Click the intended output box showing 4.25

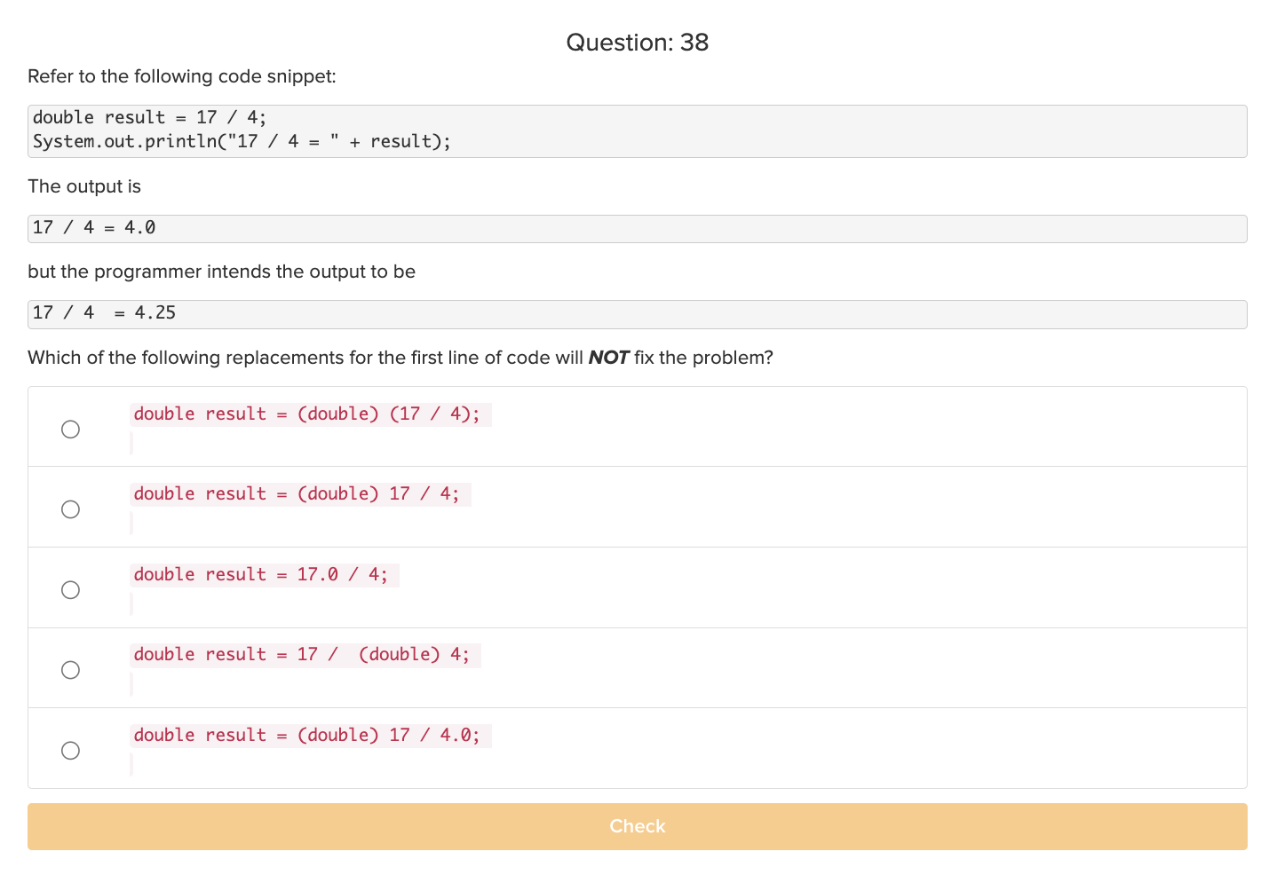coord(637,313)
